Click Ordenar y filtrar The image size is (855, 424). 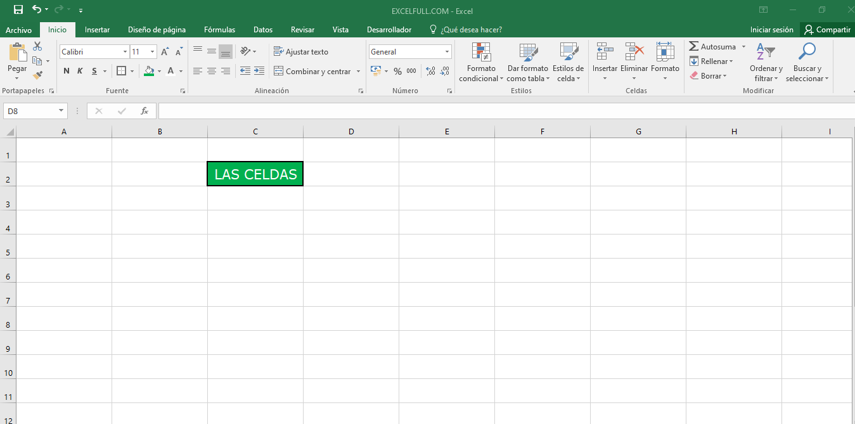point(766,62)
